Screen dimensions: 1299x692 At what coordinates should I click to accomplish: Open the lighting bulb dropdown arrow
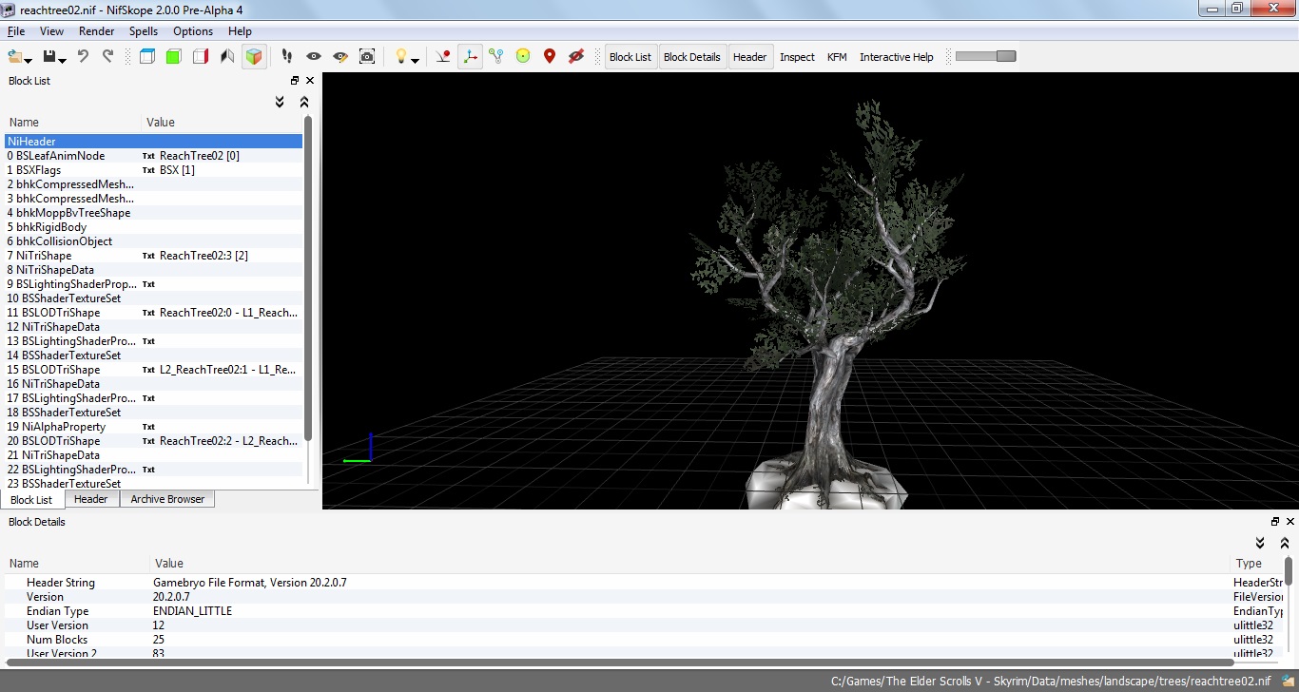click(x=416, y=60)
